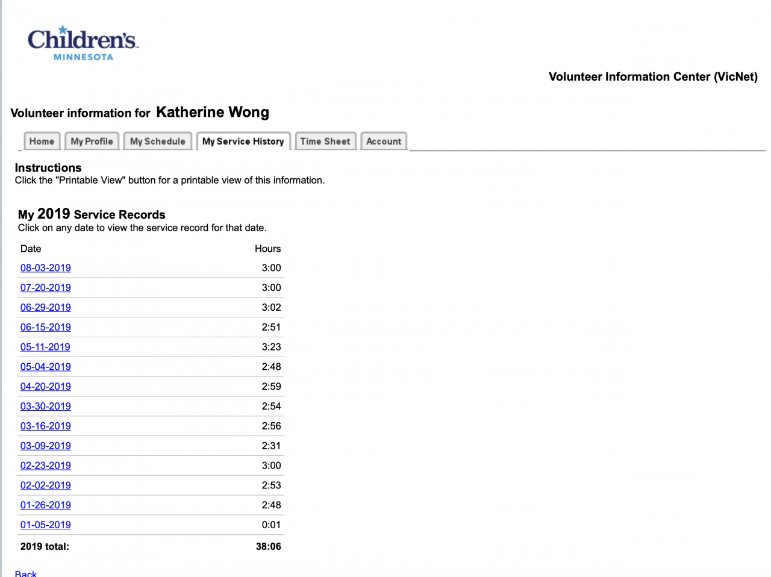Click the Instructions heading

tap(48, 168)
